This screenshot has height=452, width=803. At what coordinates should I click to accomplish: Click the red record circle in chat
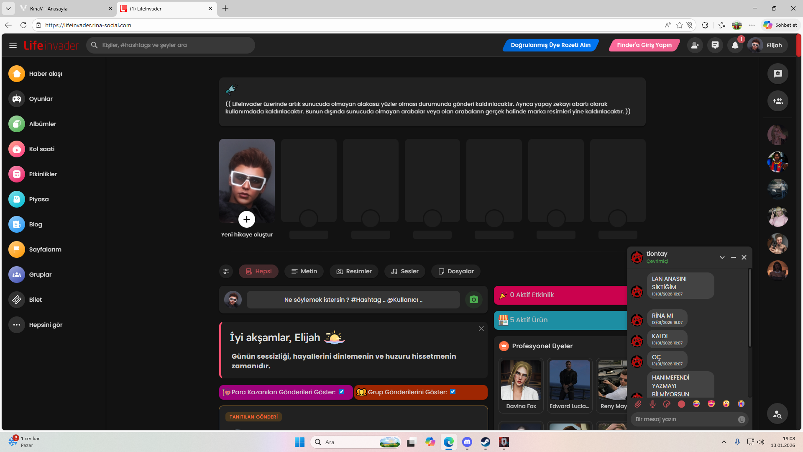click(681, 404)
